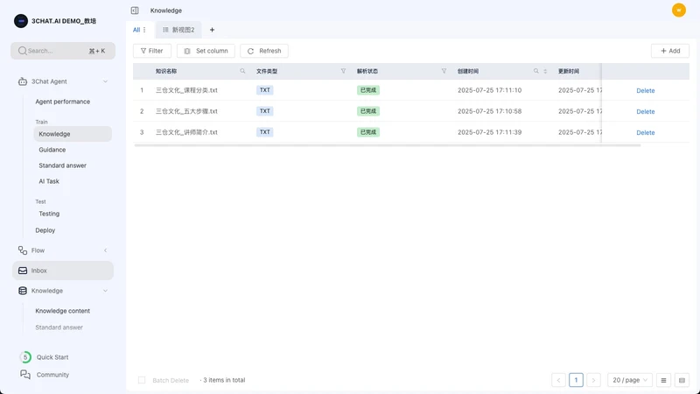
Task: Click the sidebar Search field
Action: pyautogui.click(x=63, y=51)
